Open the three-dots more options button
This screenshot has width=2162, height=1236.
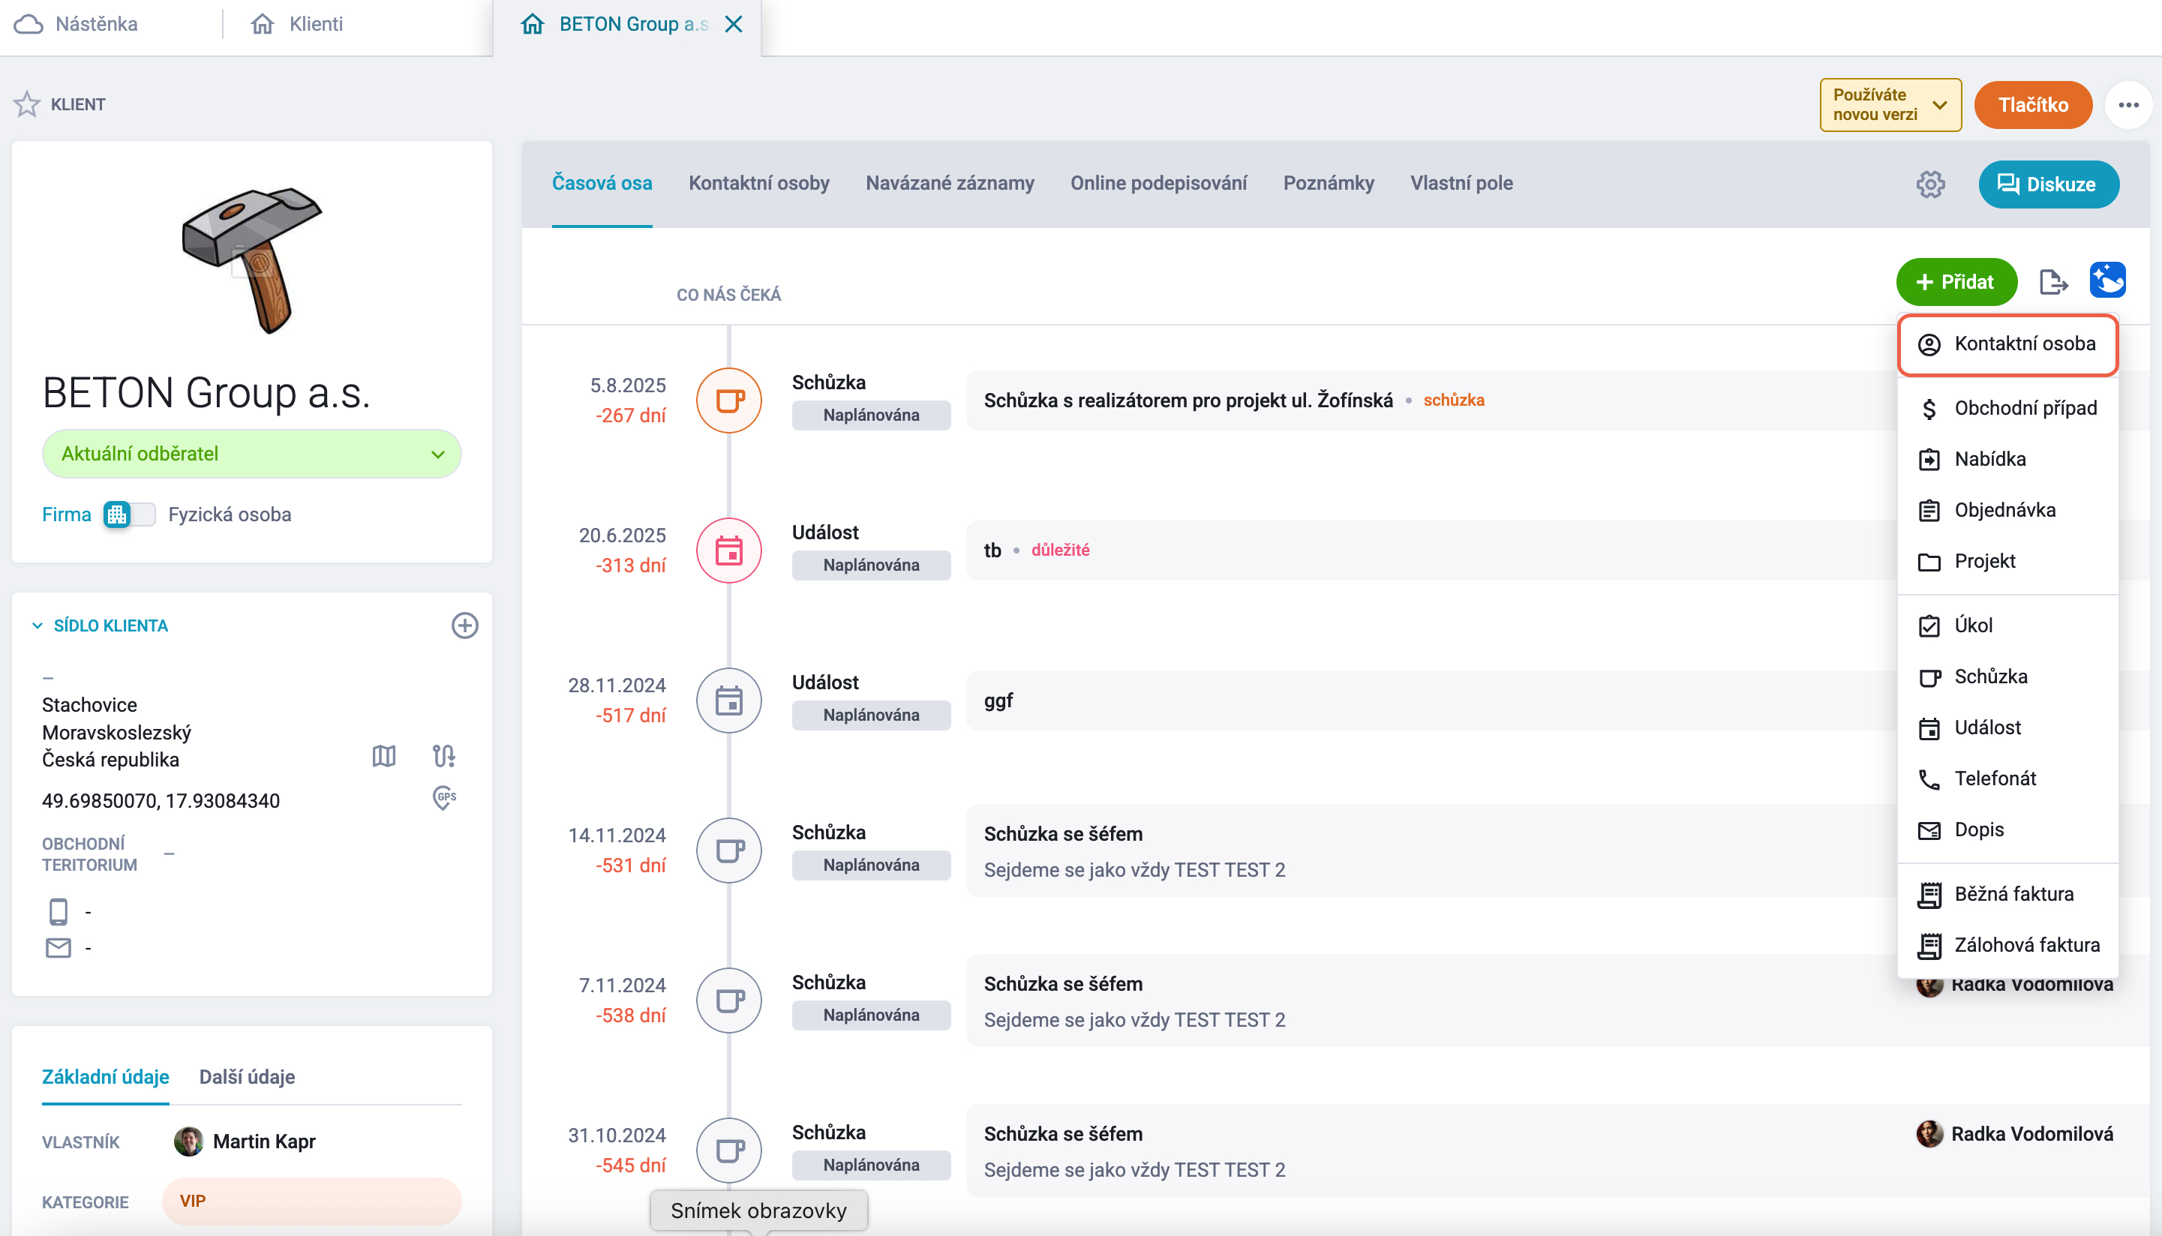pos(2128,105)
